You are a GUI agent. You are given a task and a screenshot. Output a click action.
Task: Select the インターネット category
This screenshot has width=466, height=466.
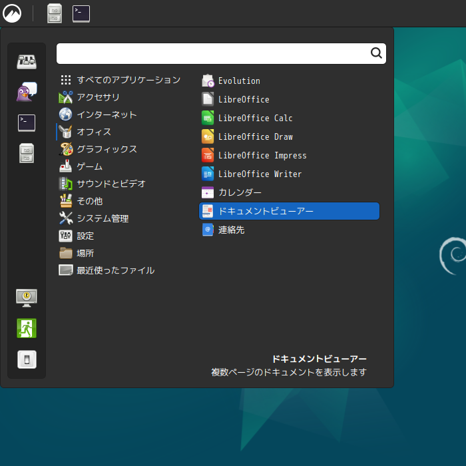point(107,115)
